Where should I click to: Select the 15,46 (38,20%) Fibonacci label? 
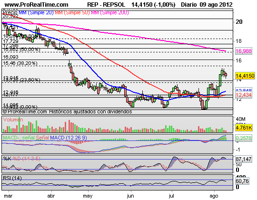click(20, 63)
